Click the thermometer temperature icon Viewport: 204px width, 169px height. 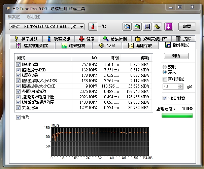(93, 27)
